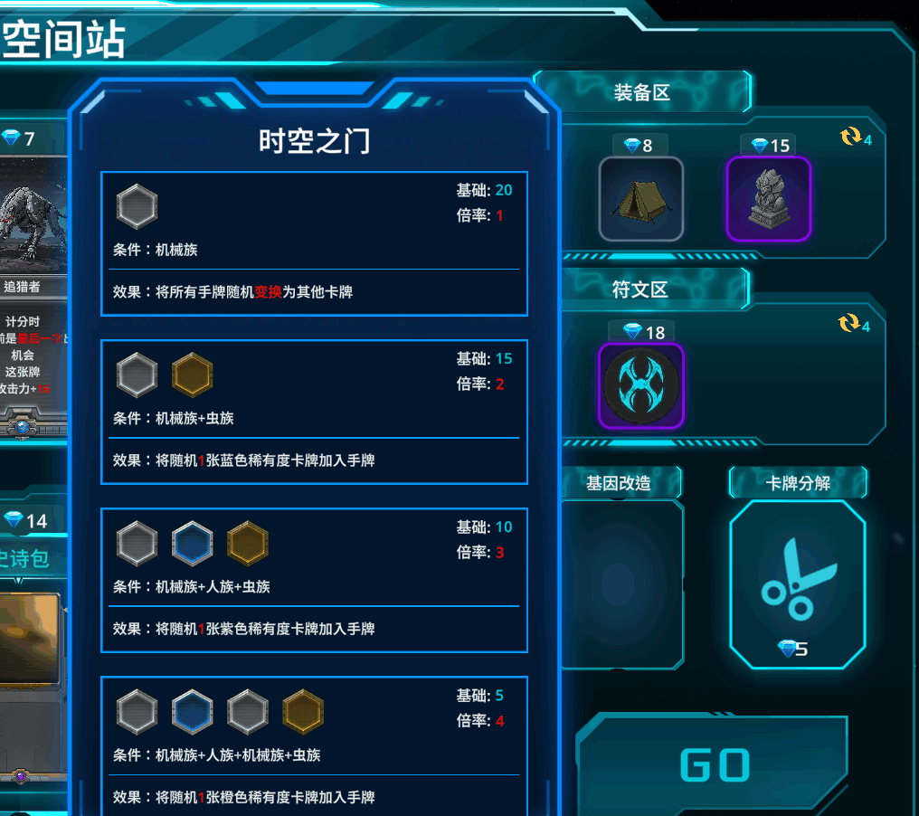The width and height of the screenshot is (919, 816).
Task: Select the spider rune costing 18
Action: [x=641, y=385]
